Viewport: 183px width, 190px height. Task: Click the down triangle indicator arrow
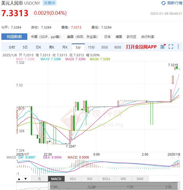click(25, 179)
